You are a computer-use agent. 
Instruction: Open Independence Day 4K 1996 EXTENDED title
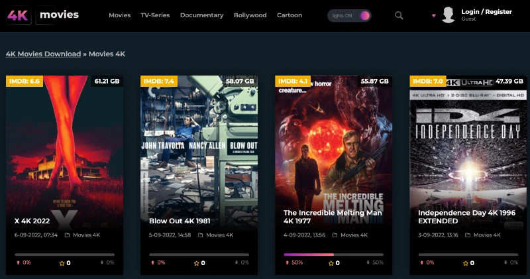coord(467,217)
